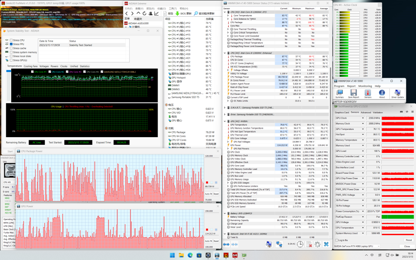
Task: Switch to Statistics tab in Stability Test
Action: 85,66
